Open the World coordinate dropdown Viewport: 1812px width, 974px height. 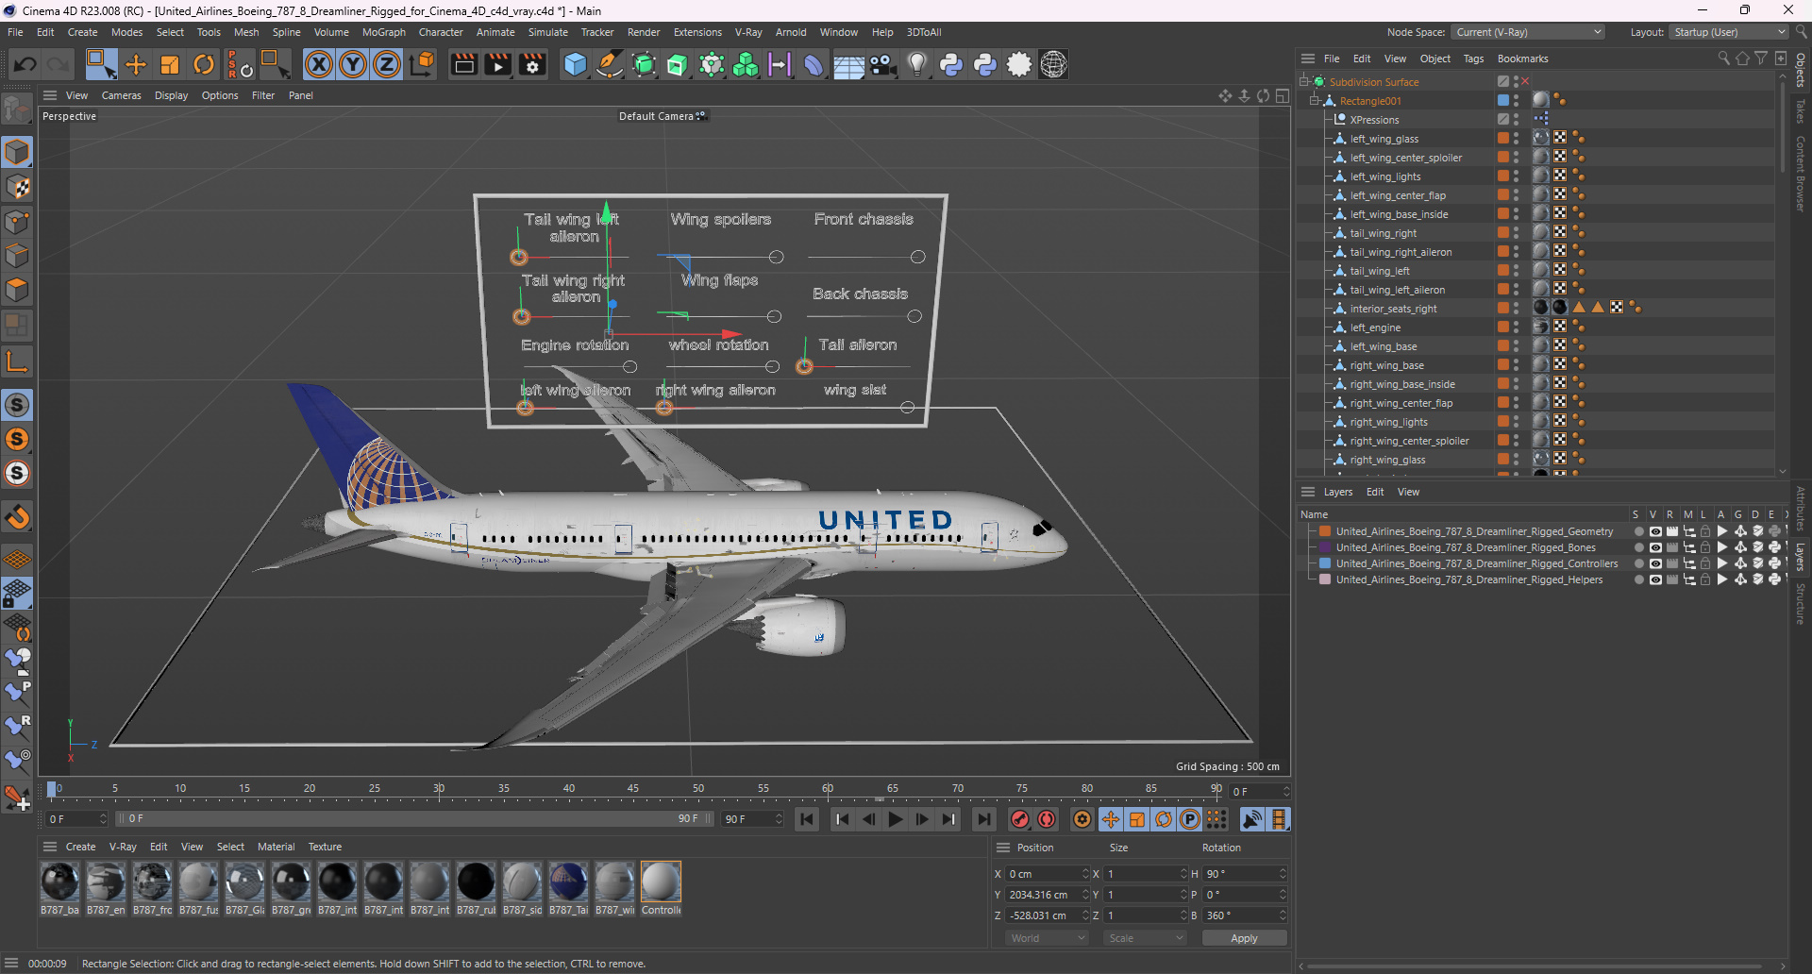pos(1048,938)
